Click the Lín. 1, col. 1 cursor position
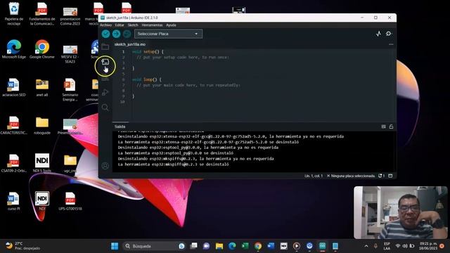This screenshot has width=450, height=253. 314,176
